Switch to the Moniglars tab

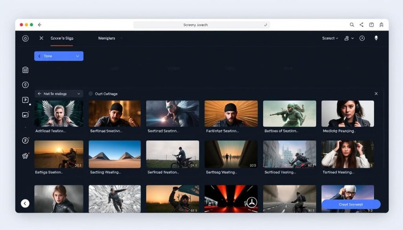click(x=107, y=38)
